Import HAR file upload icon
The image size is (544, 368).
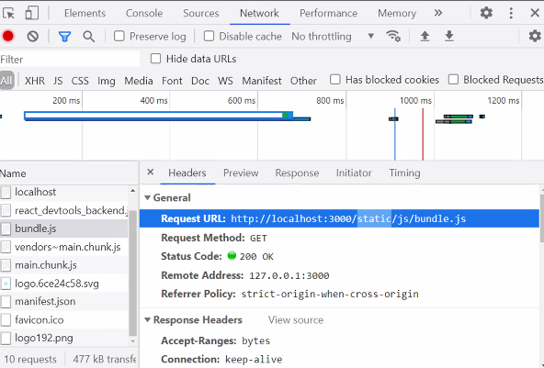coord(425,36)
